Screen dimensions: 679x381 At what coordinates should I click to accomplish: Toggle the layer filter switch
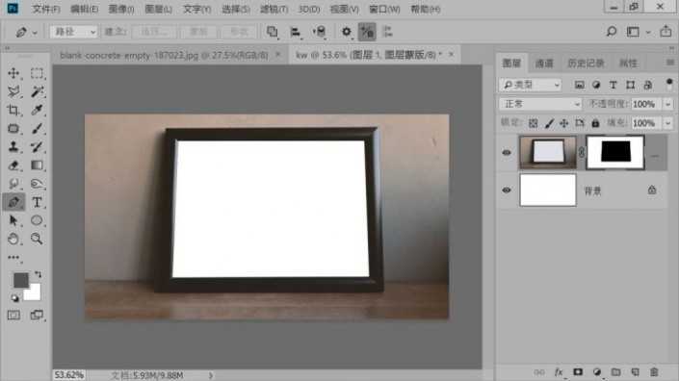tap(669, 85)
